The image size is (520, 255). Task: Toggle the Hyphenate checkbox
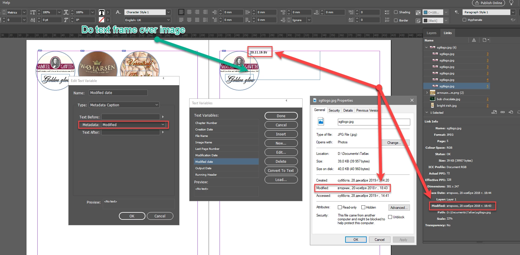pos(464,20)
